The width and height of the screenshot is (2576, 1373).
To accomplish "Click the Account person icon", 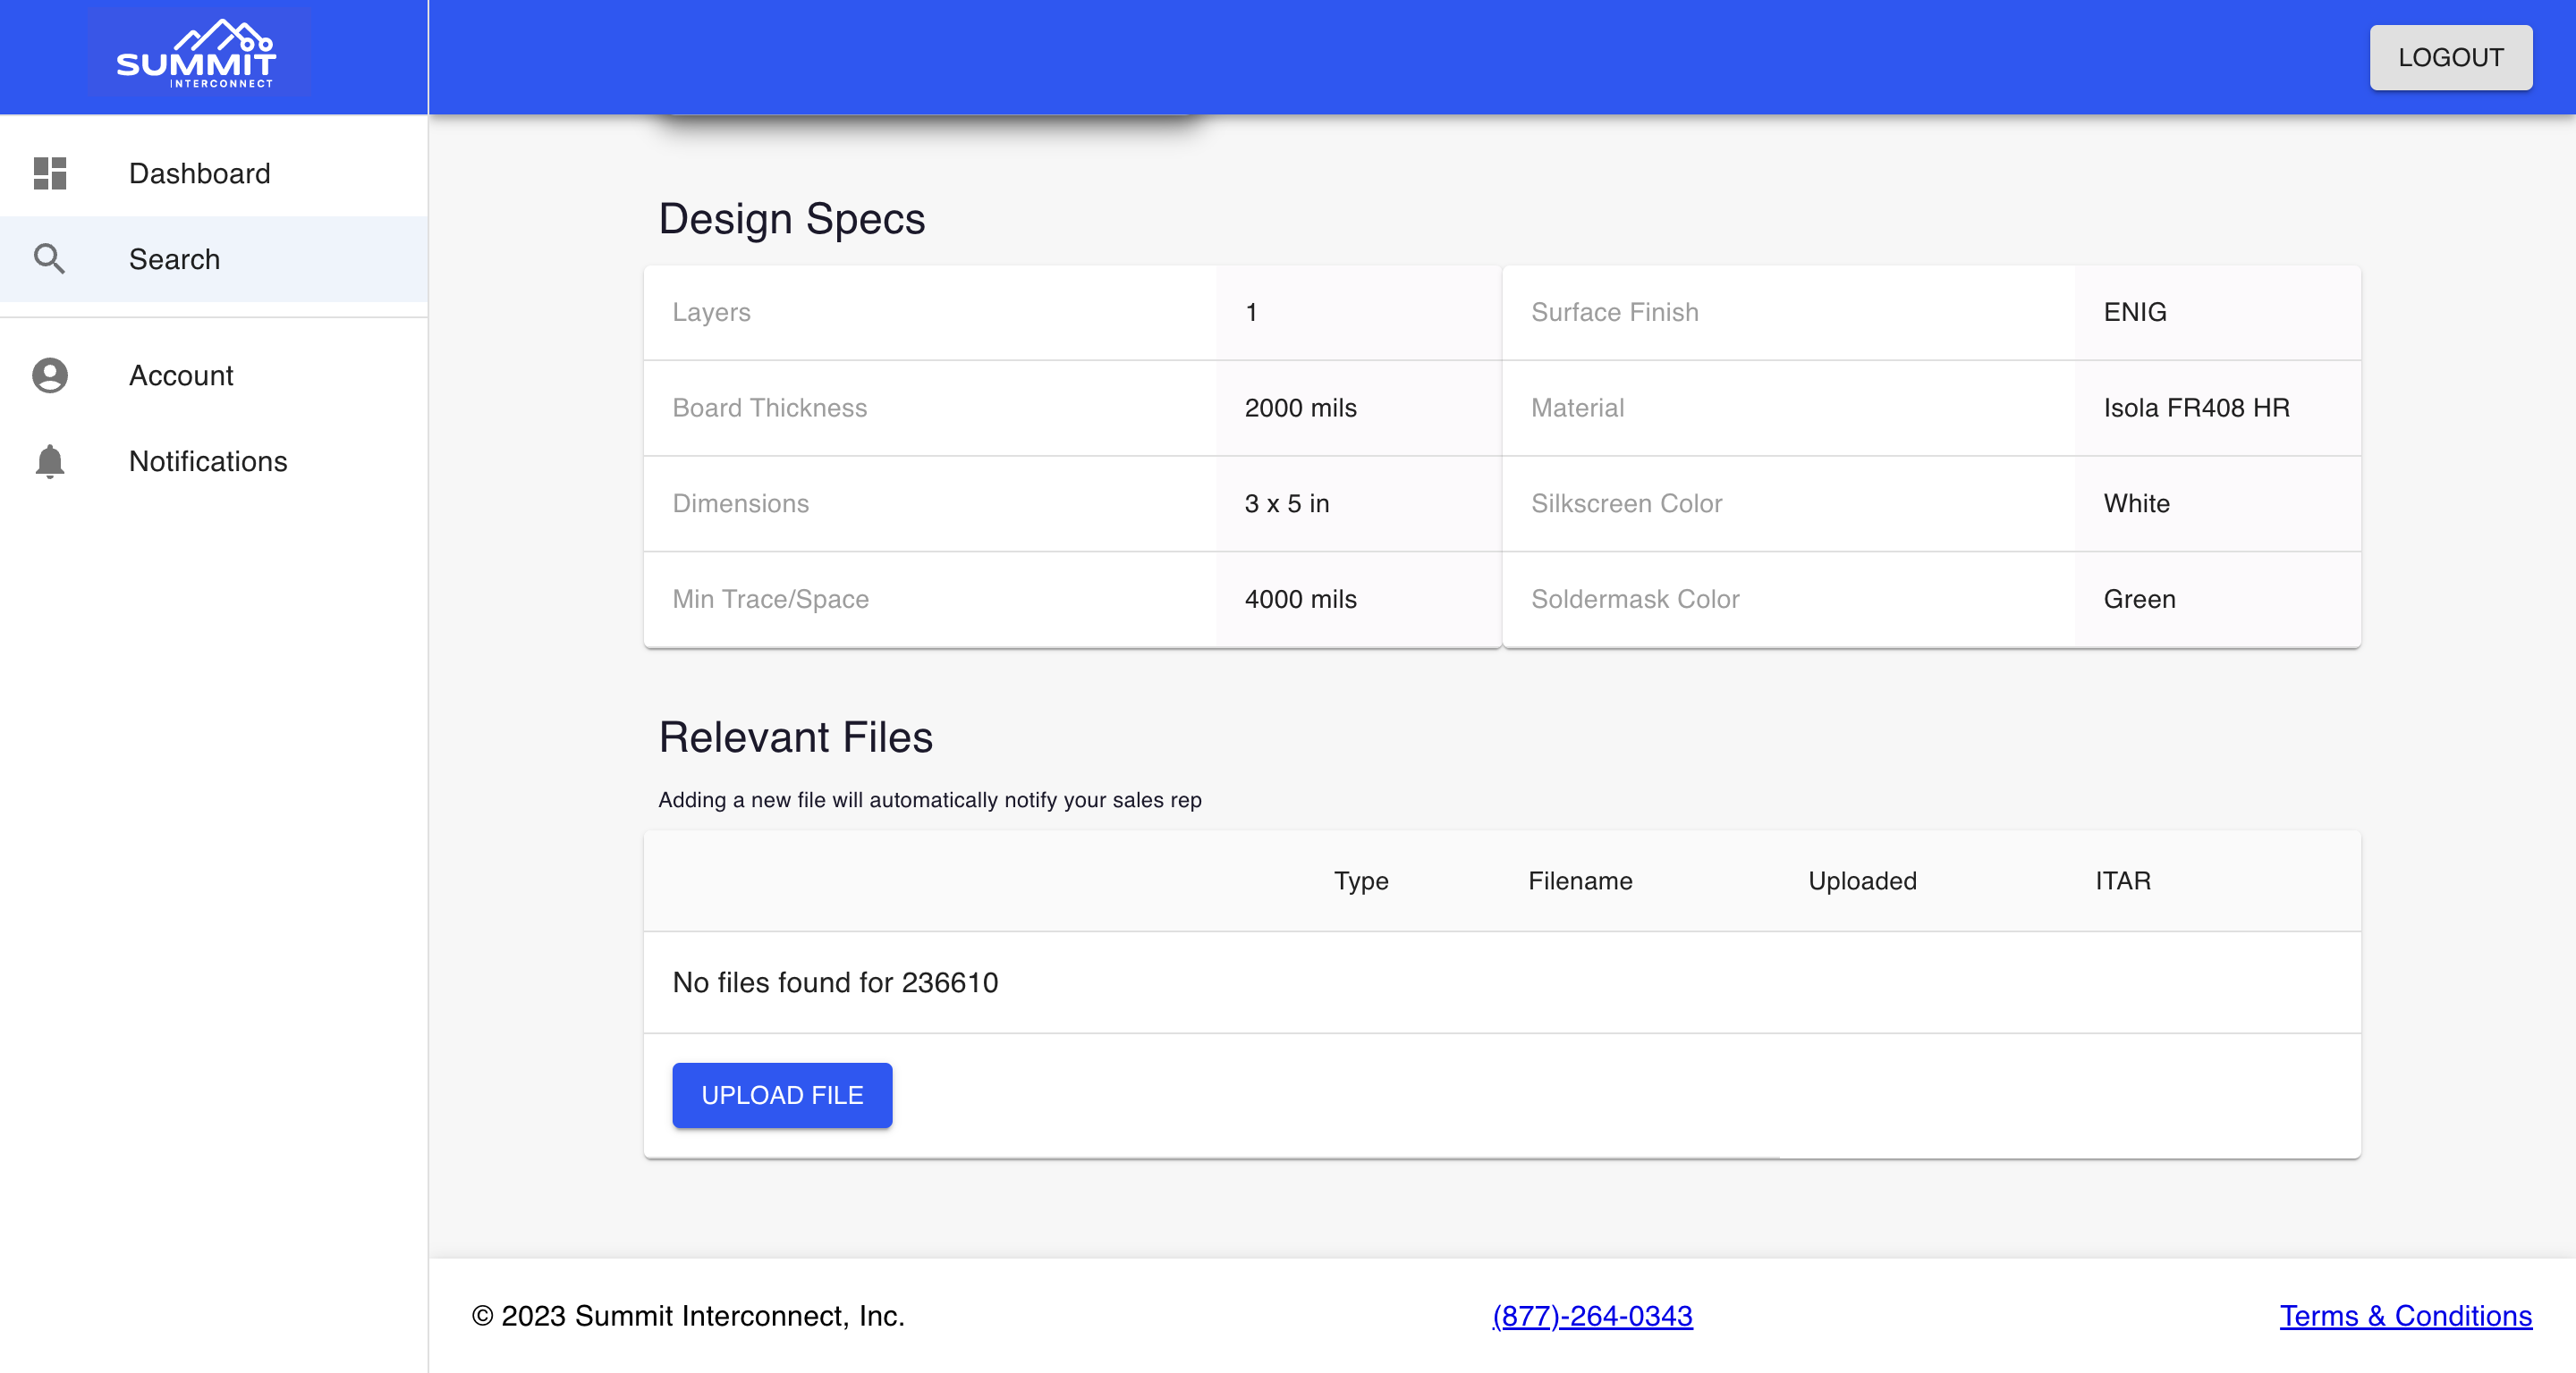I will pyautogui.click(x=50, y=375).
